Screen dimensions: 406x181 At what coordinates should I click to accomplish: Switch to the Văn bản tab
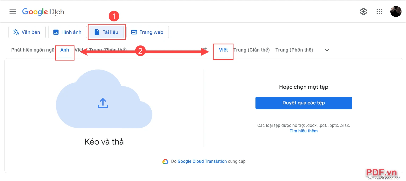27,32
